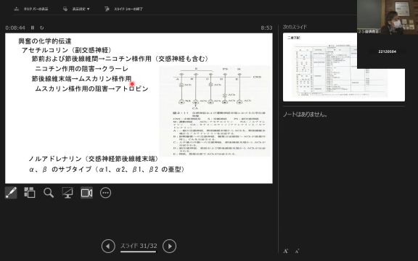The width and height of the screenshot is (418, 261).
Task: Select the presenter webcam video tile
Action: pos(388,17)
